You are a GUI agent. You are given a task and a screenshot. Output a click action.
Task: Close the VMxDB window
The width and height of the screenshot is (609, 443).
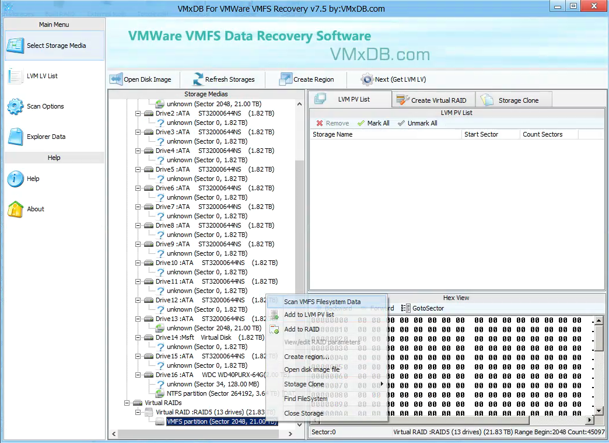pyautogui.click(x=594, y=6)
